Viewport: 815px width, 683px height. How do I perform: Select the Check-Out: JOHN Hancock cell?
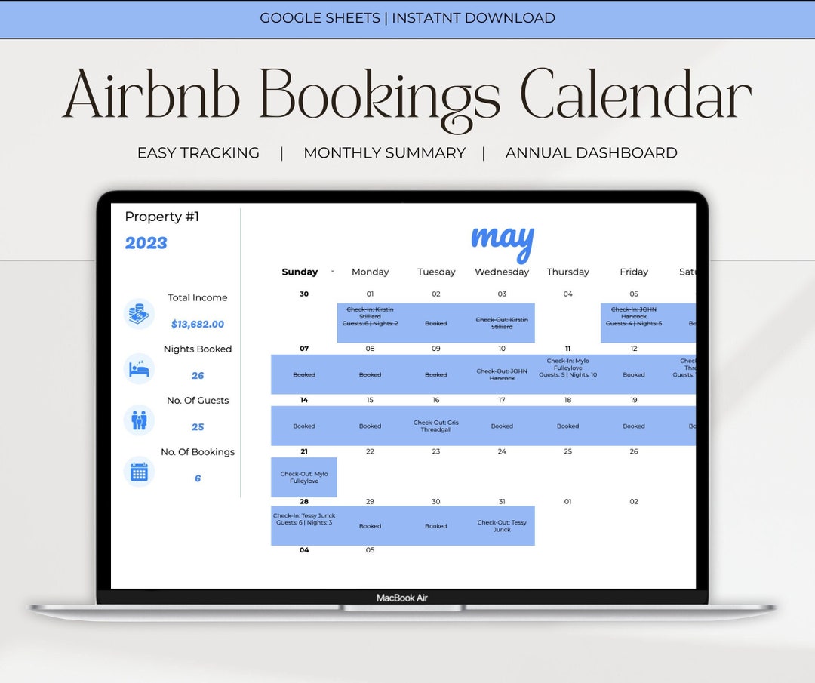(x=502, y=372)
